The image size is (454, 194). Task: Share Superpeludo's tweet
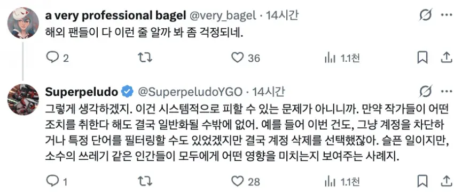[446, 182]
